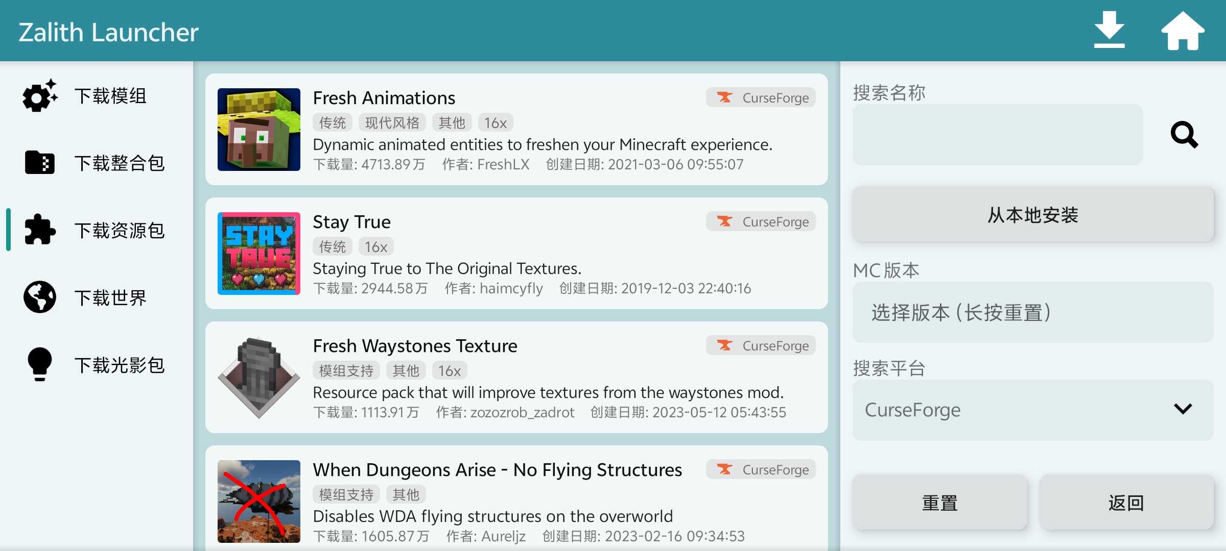
Task: Open Stay True title
Action: click(351, 222)
